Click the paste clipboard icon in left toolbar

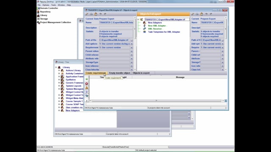[96, 14]
